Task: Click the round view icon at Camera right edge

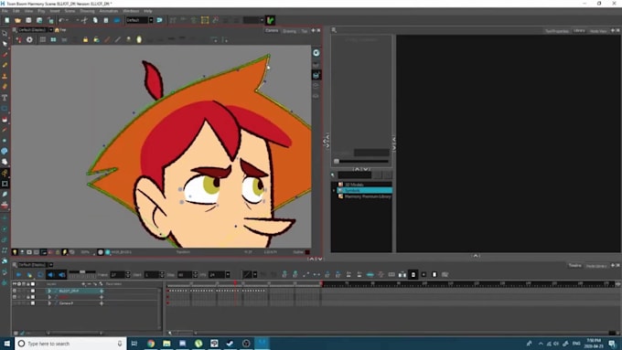Action: click(316, 53)
